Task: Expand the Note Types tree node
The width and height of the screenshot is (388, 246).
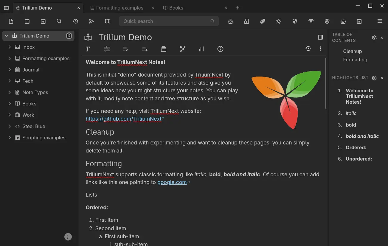Action: [10, 92]
